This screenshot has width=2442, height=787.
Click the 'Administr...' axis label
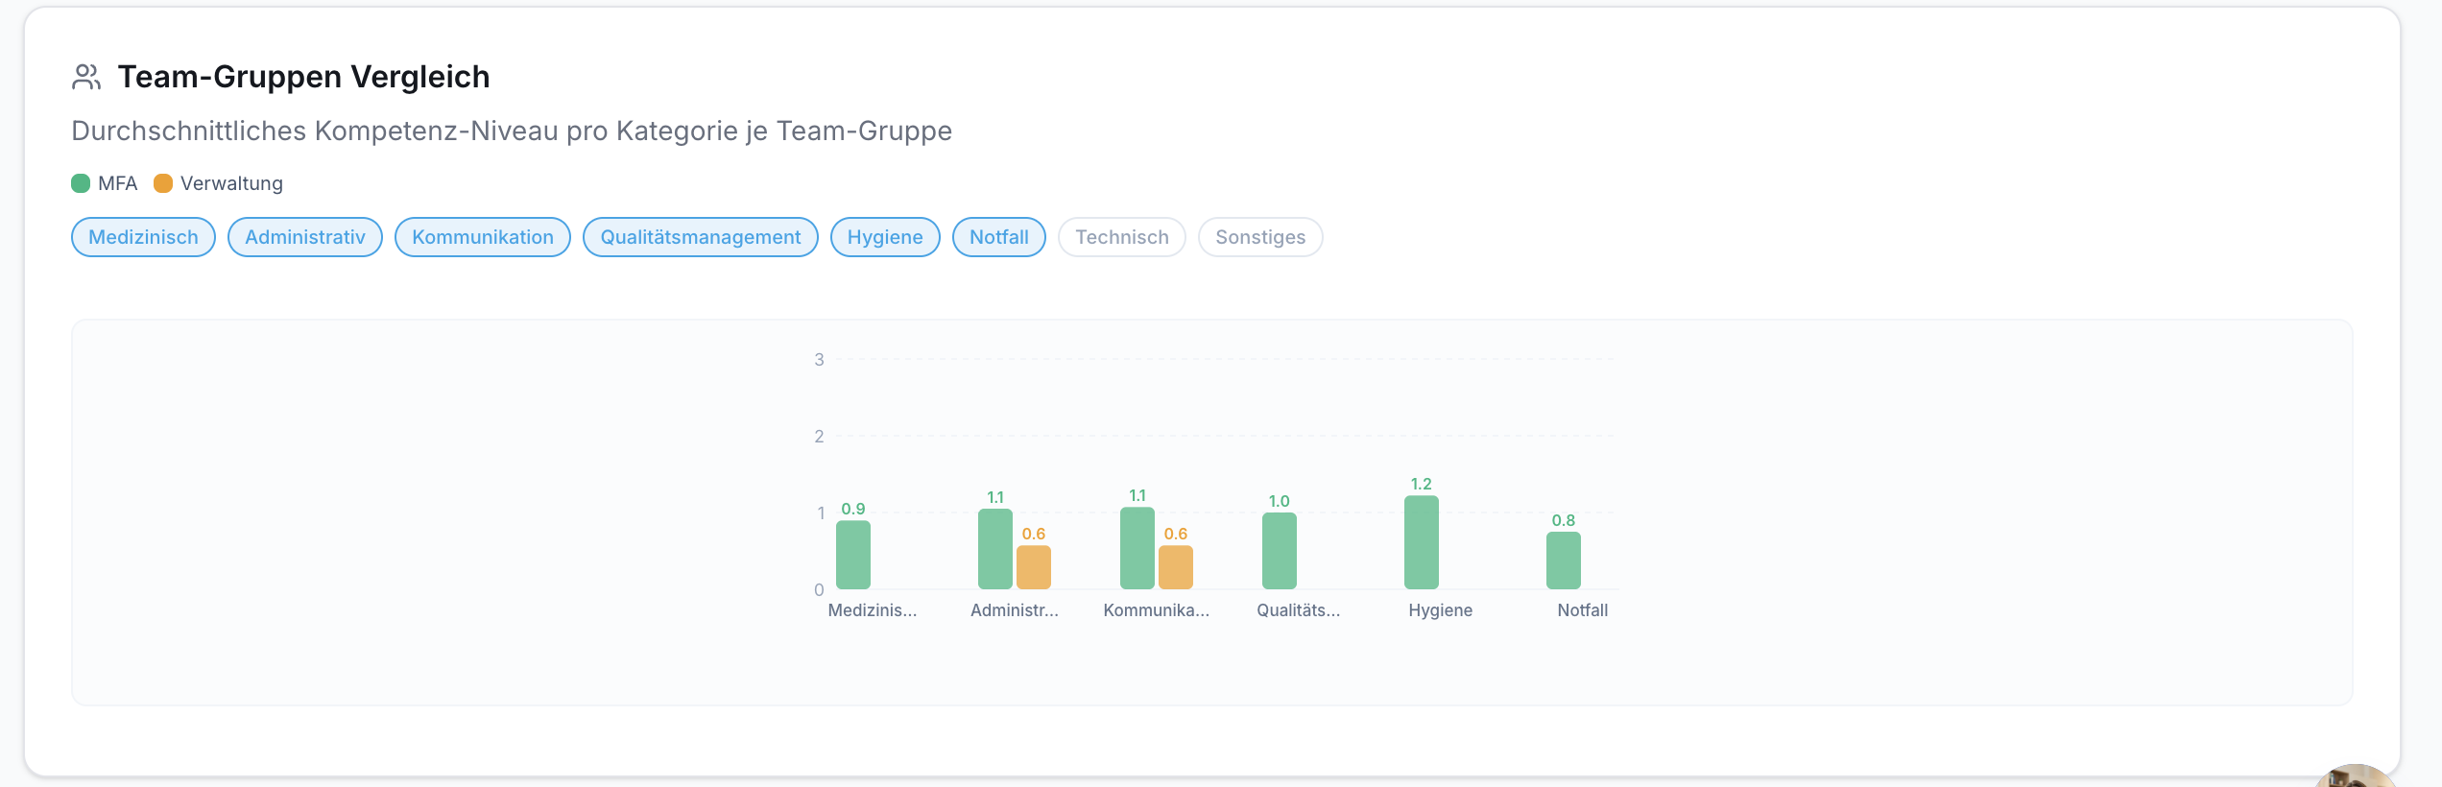coord(1015,610)
